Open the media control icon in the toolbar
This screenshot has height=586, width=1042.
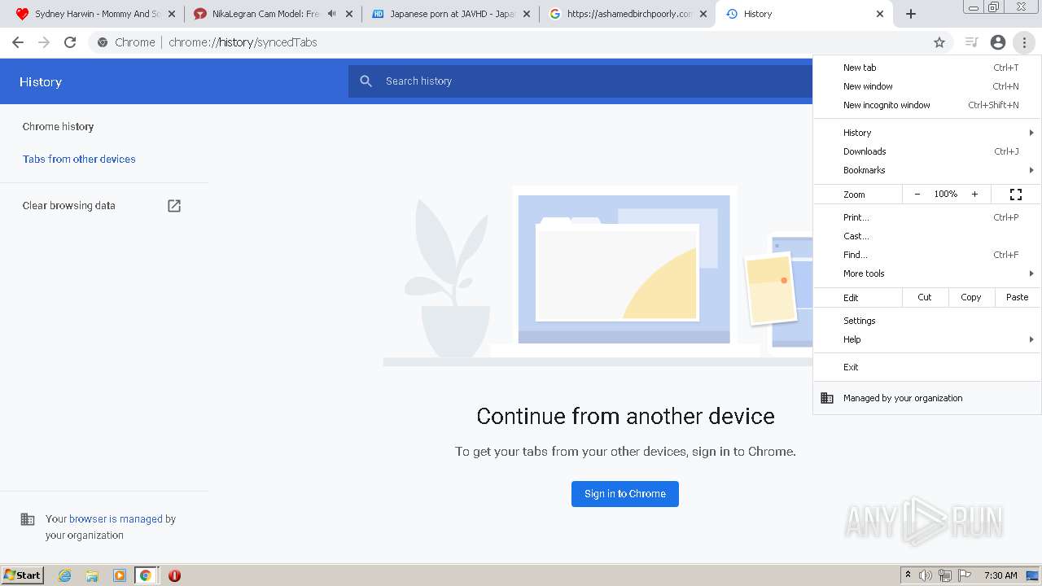click(971, 42)
